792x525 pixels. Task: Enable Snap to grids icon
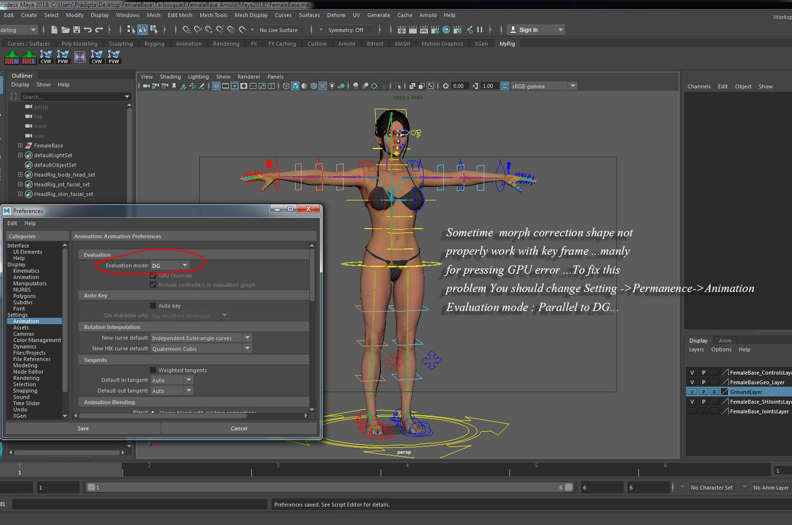pyautogui.click(x=187, y=30)
